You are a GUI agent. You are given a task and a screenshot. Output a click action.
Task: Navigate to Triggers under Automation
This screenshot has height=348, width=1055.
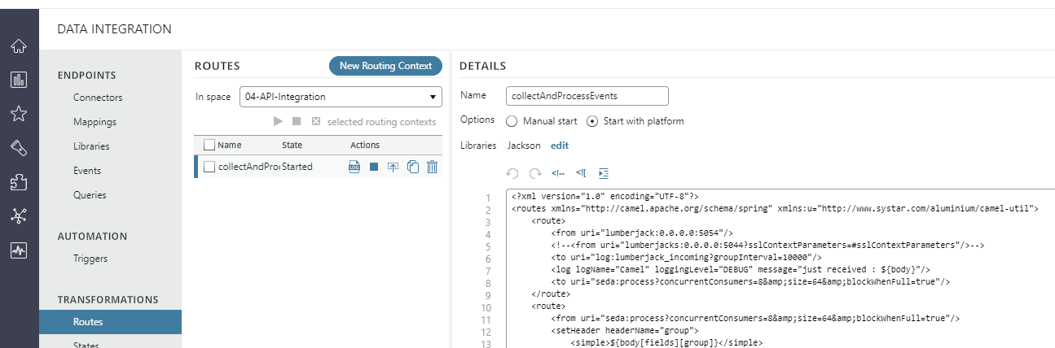pos(90,259)
